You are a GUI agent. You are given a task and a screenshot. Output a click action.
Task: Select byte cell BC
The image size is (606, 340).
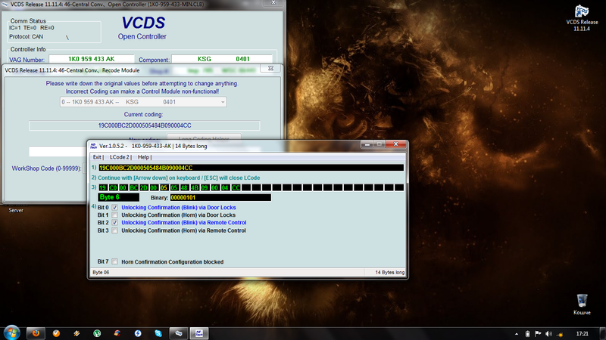[x=134, y=187]
